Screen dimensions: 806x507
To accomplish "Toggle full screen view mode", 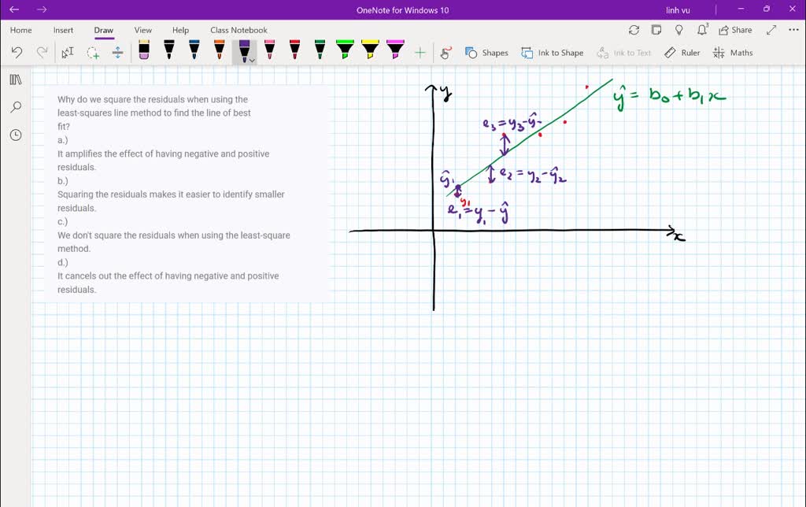I will 770,29.
